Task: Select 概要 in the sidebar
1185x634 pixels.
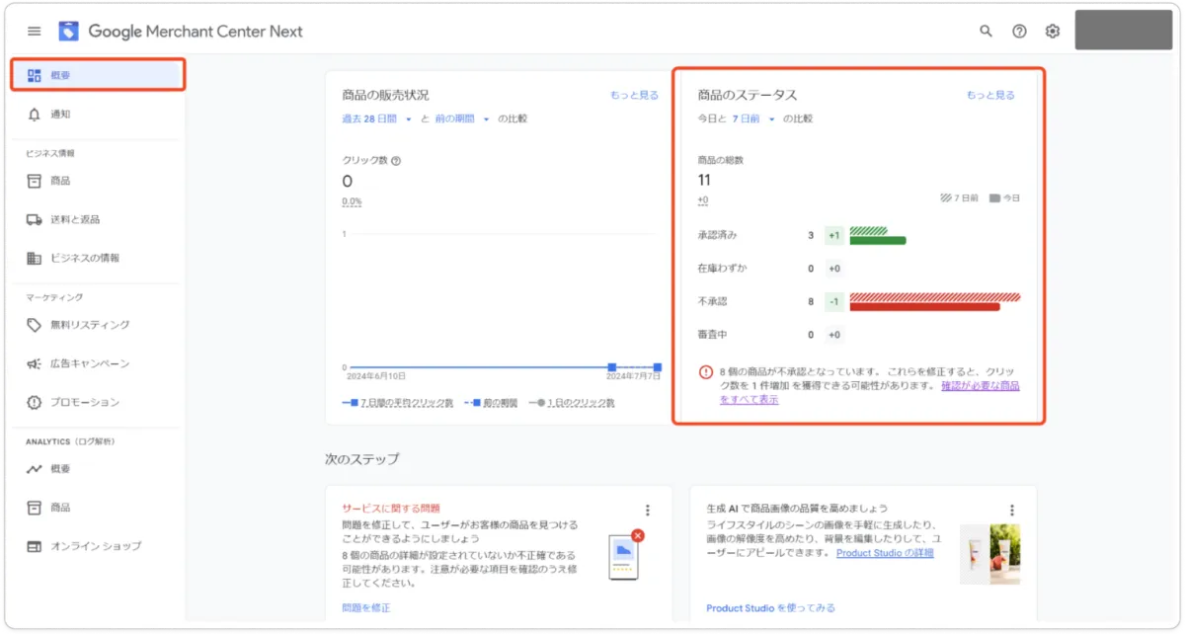Action: (x=98, y=75)
